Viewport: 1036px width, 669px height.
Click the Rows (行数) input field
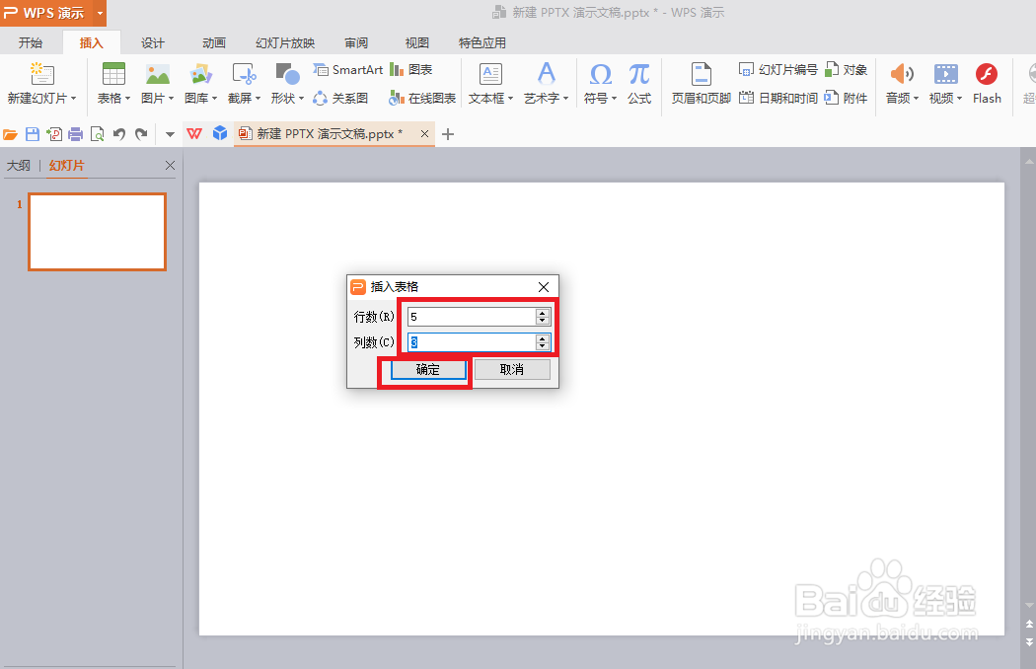472,317
